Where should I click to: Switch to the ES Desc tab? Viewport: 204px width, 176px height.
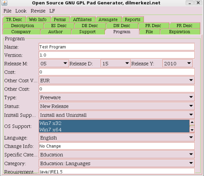click(x=59, y=26)
